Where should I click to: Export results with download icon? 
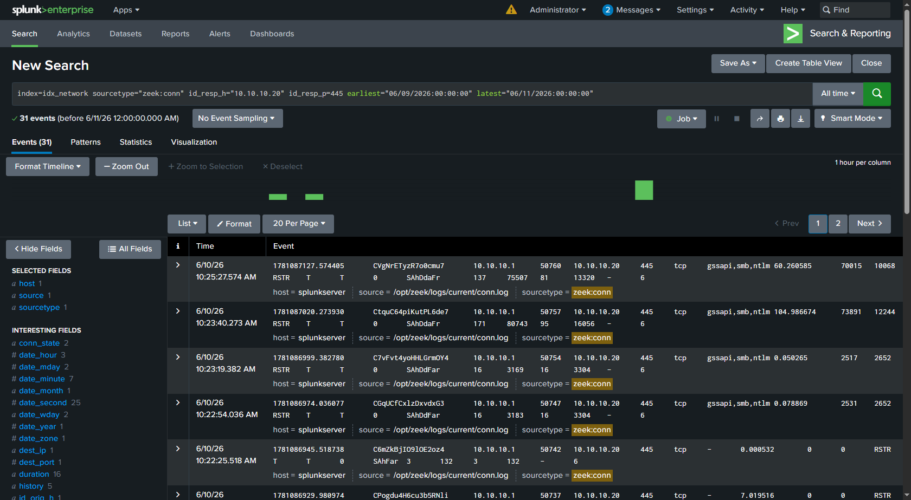tap(800, 119)
